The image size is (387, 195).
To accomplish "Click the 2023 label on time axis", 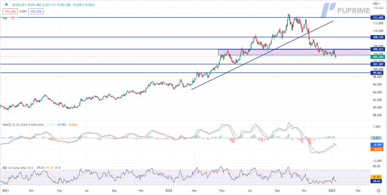I will [x=331, y=190].
